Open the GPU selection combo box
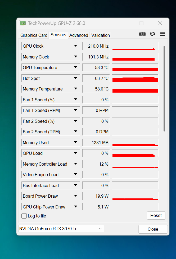The width and height of the screenshot is (176, 259). (x=61, y=229)
